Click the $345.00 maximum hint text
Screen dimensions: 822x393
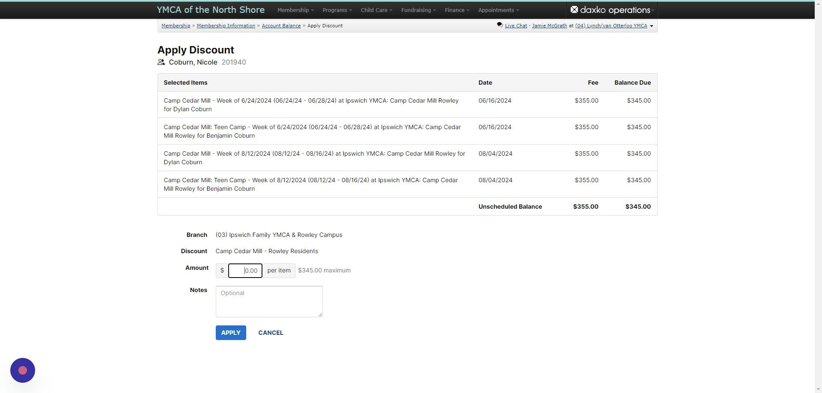(324, 270)
